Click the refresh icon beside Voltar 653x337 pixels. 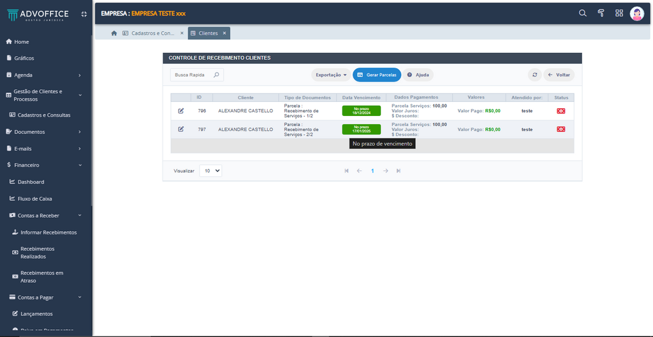click(x=534, y=75)
